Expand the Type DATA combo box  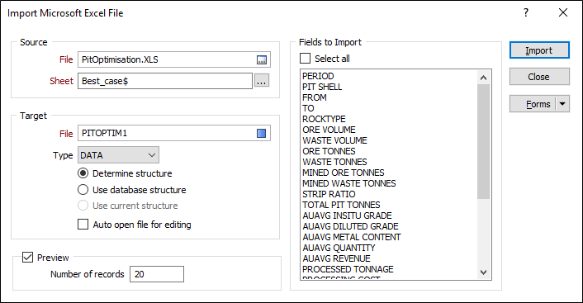click(118, 155)
